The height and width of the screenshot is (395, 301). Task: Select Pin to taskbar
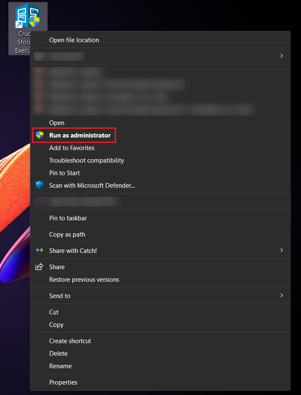tap(160, 218)
